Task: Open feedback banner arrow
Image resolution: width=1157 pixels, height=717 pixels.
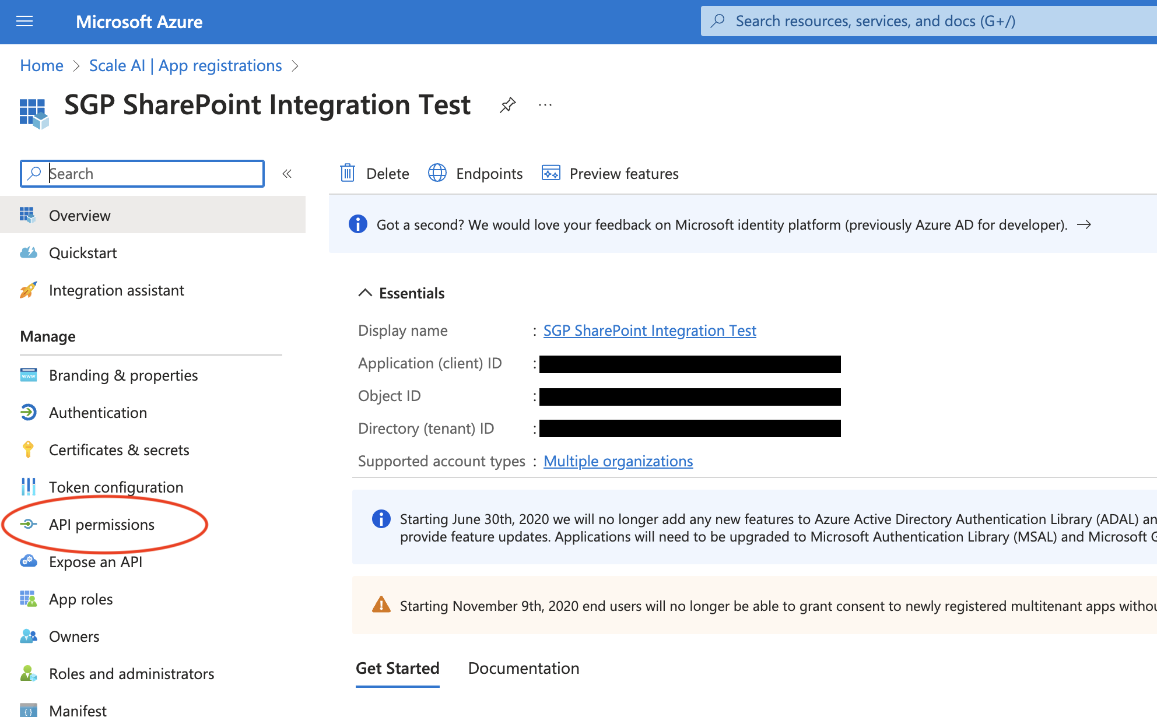Action: pyautogui.click(x=1084, y=224)
